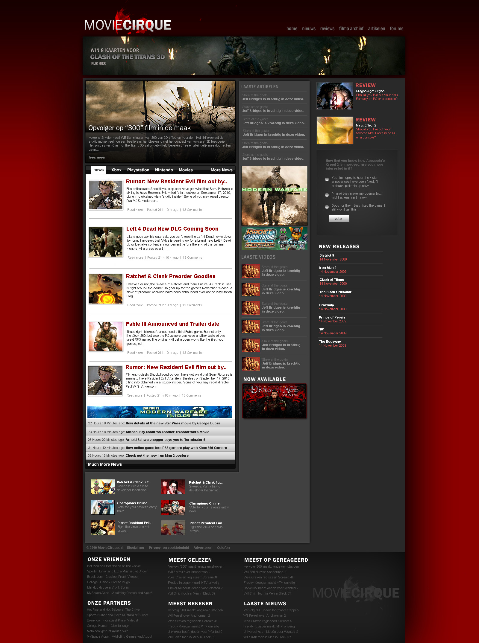Open filma archief in top navigation
479x643 pixels.
pos(351,29)
